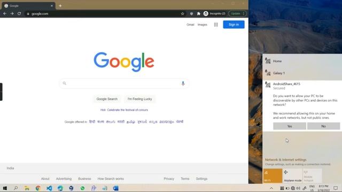342x192 pixels.
Task: Open VirtualBox from the taskbar
Action: click(x=71, y=188)
